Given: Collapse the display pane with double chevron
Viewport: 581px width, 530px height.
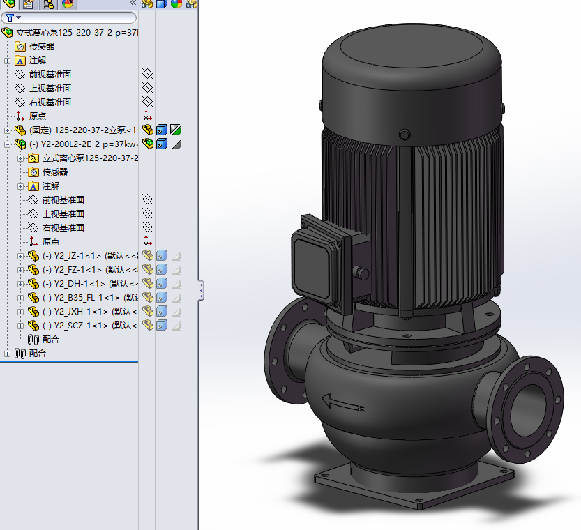Looking at the screenshot, I should (x=133, y=3).
